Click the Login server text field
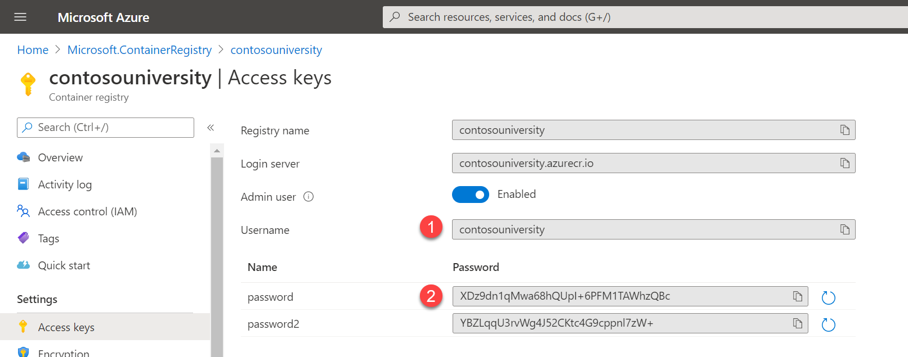 pyautogui.click(x=654, y=163)
